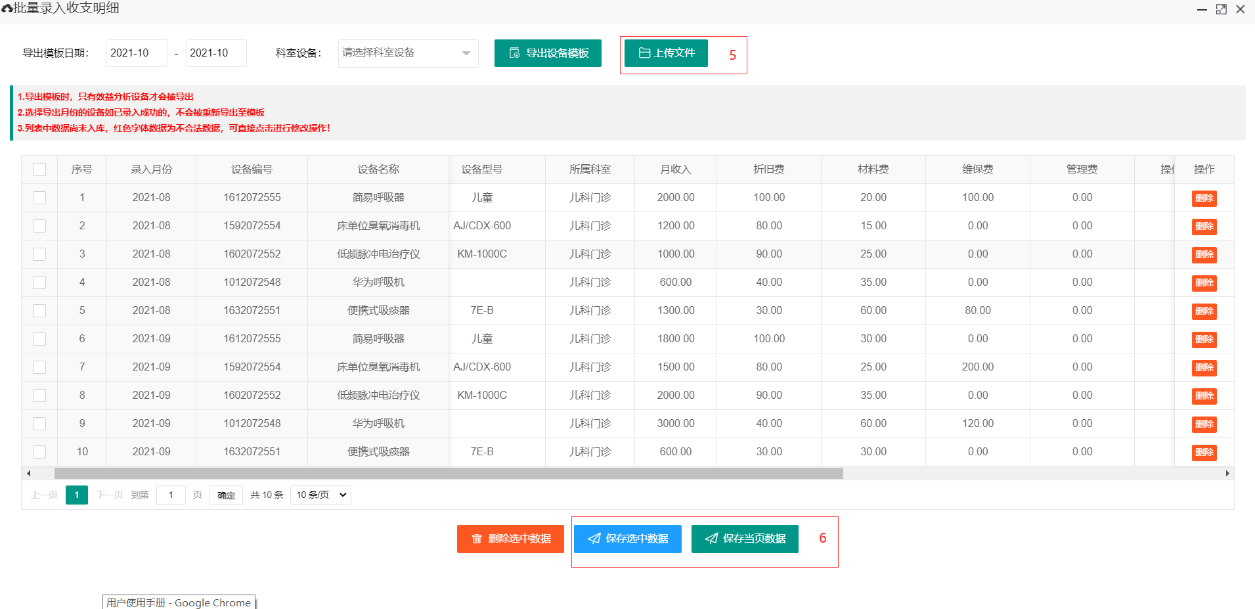This screenshot has height=609, width=1255.
Task: Toggle the select-all header checkbox
Action: tap(39, 169)
